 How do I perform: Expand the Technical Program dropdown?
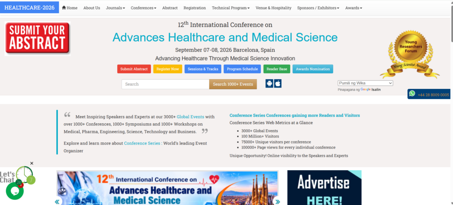(x=230, y=8)
